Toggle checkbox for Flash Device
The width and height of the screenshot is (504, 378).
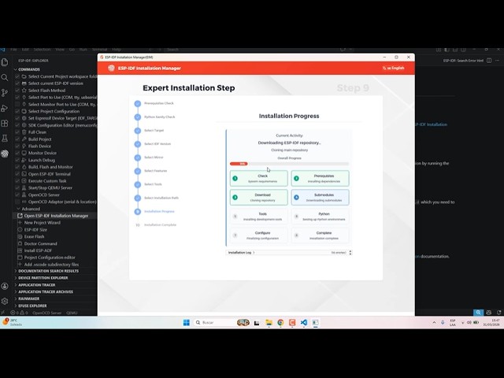pyautogui.click(x=17, y=146)
